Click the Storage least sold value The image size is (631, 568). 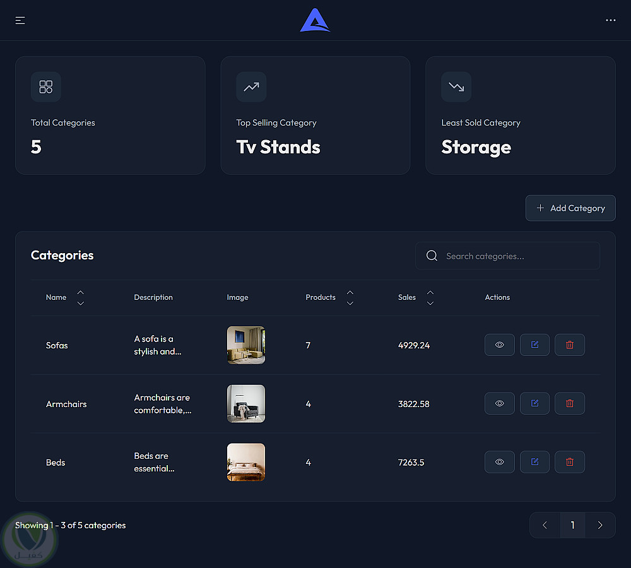(x=476, y=147)
